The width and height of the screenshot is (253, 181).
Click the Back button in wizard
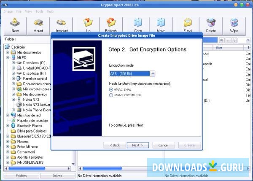(x=115, y=145)
